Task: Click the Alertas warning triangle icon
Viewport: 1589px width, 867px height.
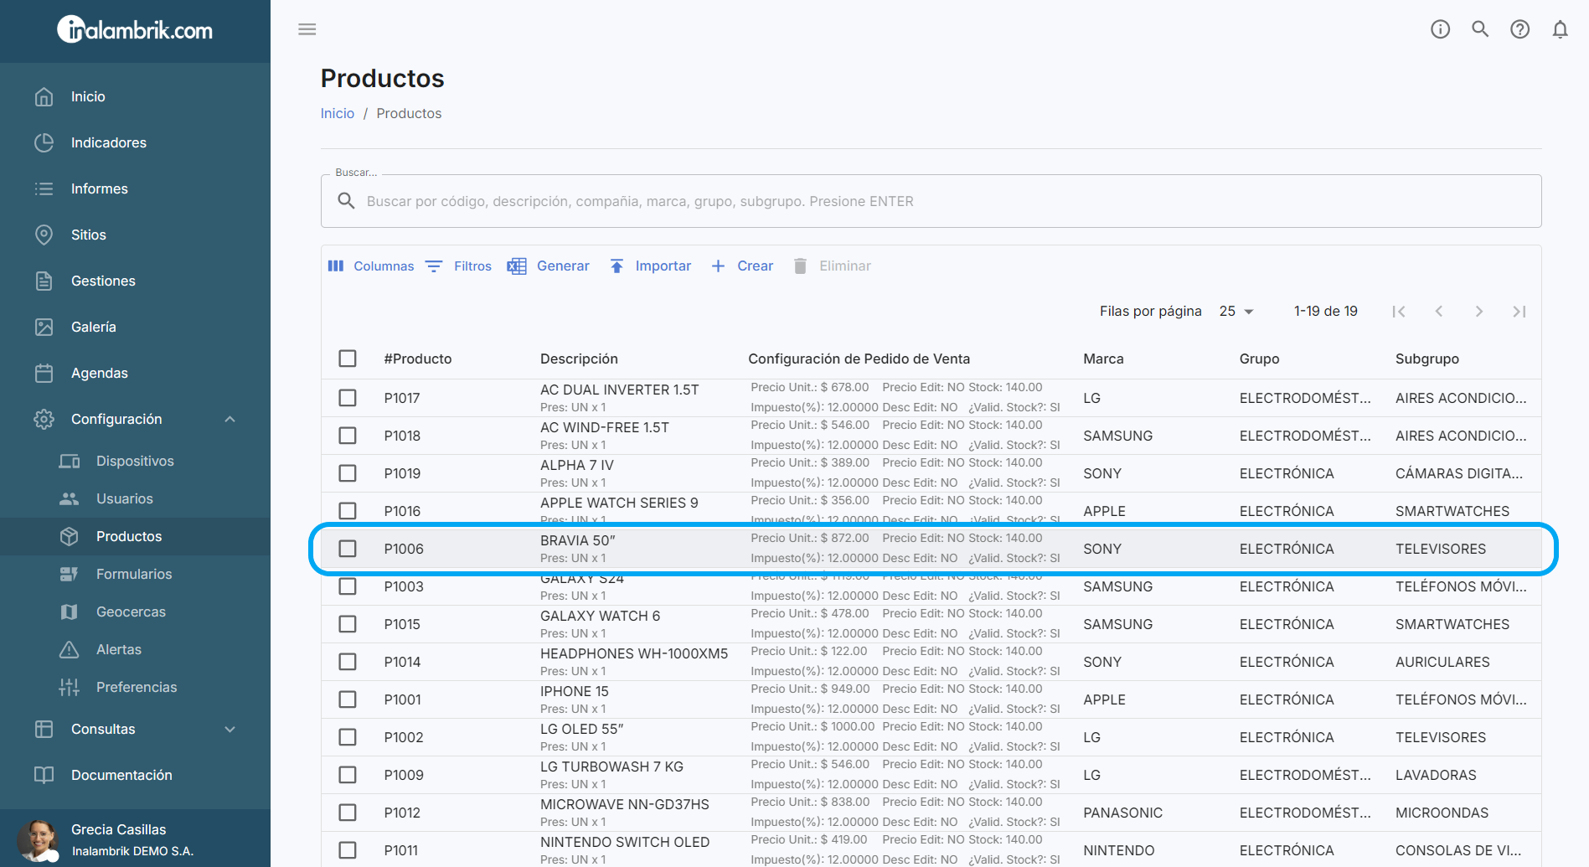Action: [70, 649]
